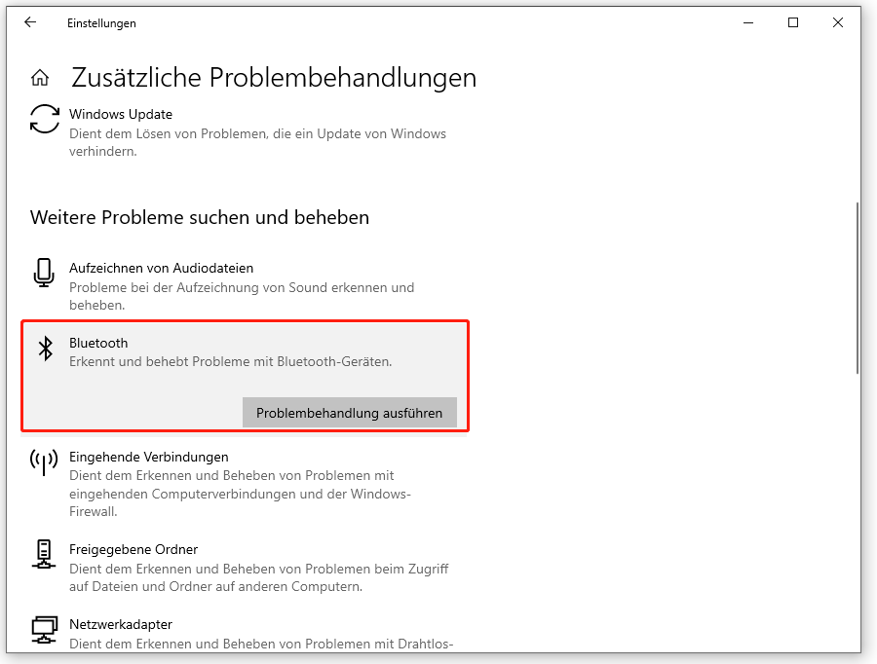Open the Freigegebene Ordner troubleshooter item

(133, 549)
